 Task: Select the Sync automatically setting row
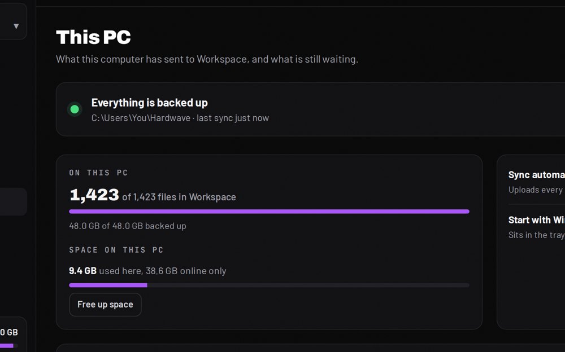[537, 182]
